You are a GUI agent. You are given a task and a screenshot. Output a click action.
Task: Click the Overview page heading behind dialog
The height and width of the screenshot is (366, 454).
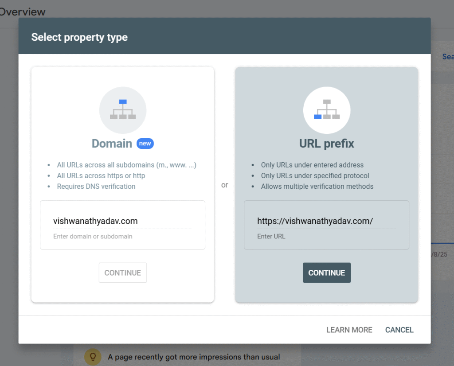click(x=23, y=12)
